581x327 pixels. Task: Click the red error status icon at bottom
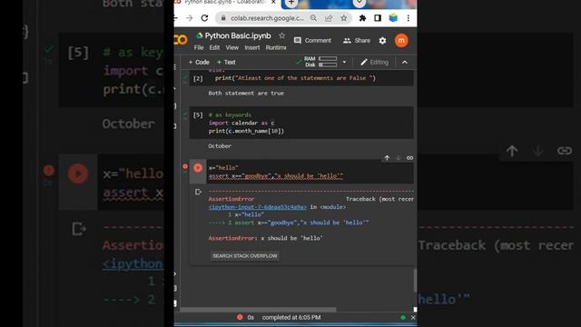pyautogui.click(x=240, y=317)
